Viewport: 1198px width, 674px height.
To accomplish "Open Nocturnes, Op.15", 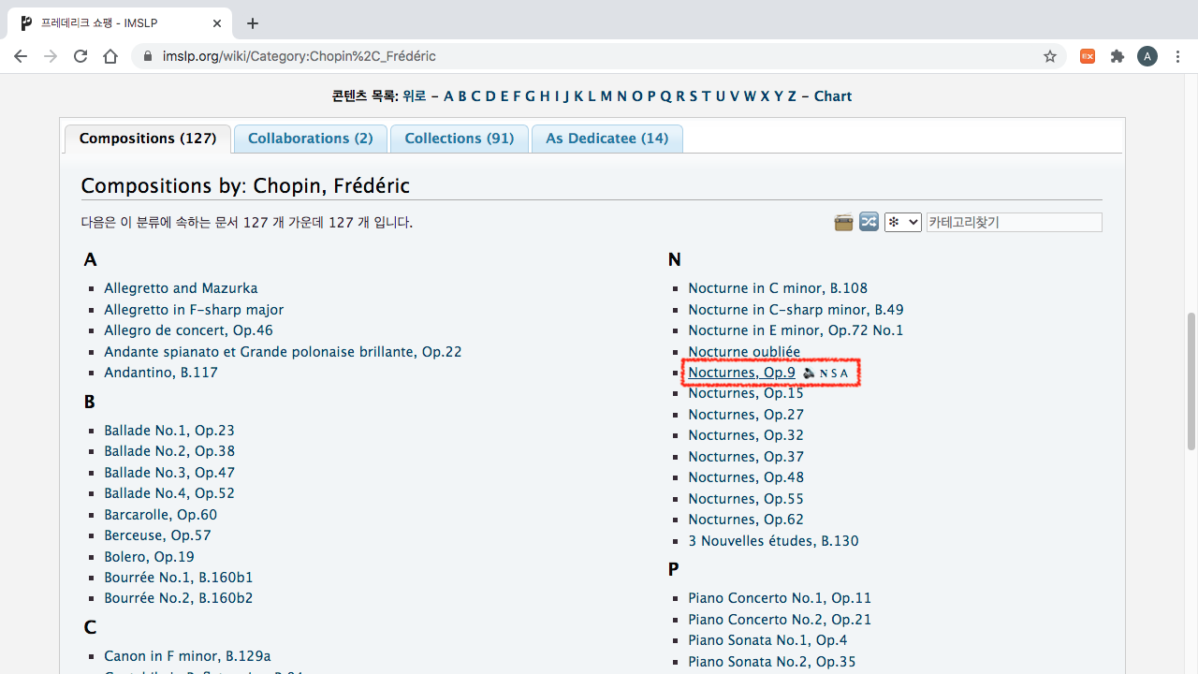I will pos(746,394).
